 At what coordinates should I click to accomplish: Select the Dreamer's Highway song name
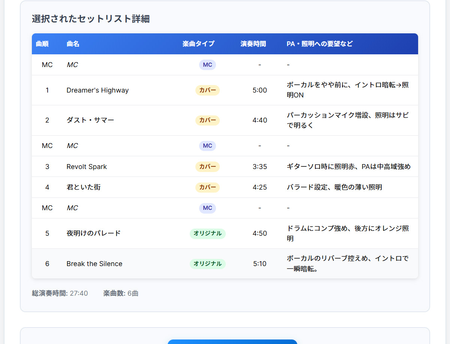[97, 90]
